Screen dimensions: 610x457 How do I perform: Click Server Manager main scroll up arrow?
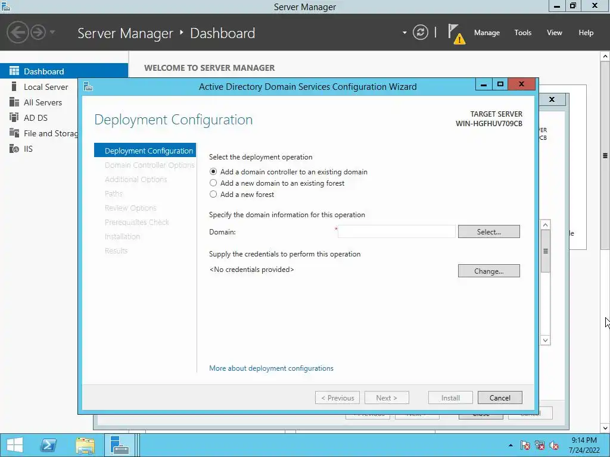click(x=605, y=57)
